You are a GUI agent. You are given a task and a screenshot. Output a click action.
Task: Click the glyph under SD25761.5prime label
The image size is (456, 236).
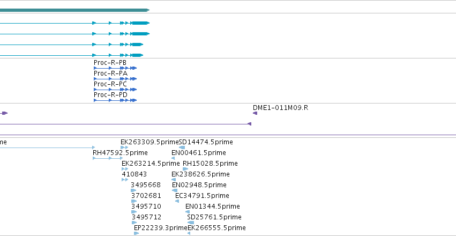(190, 223)
